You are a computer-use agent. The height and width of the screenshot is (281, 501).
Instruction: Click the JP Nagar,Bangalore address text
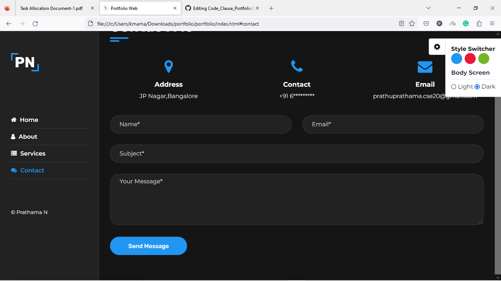[x=168, y=96]
